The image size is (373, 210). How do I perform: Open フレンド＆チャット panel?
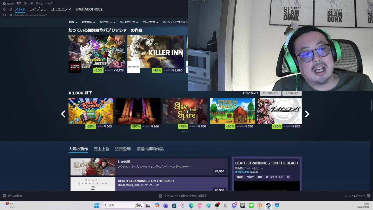click(357, 196)
